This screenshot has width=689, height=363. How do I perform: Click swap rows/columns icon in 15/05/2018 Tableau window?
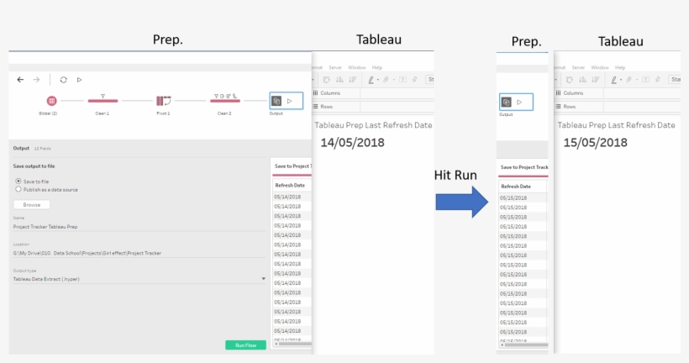tap(570, 80)
